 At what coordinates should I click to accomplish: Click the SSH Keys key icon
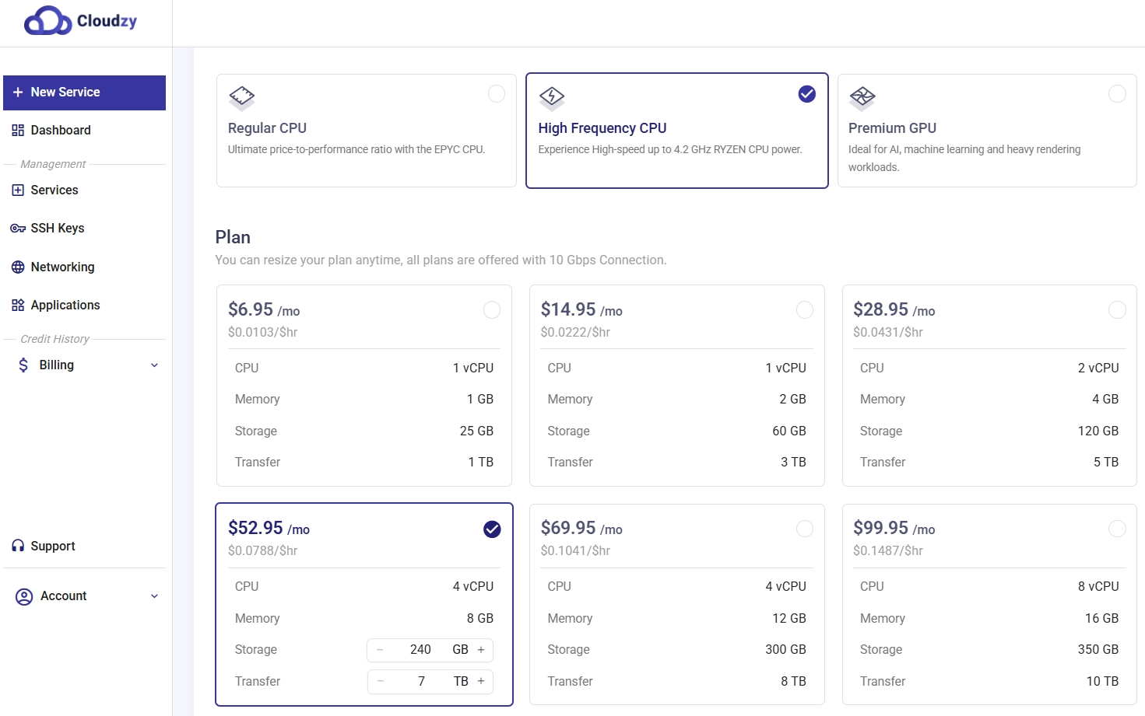[18, 229]
